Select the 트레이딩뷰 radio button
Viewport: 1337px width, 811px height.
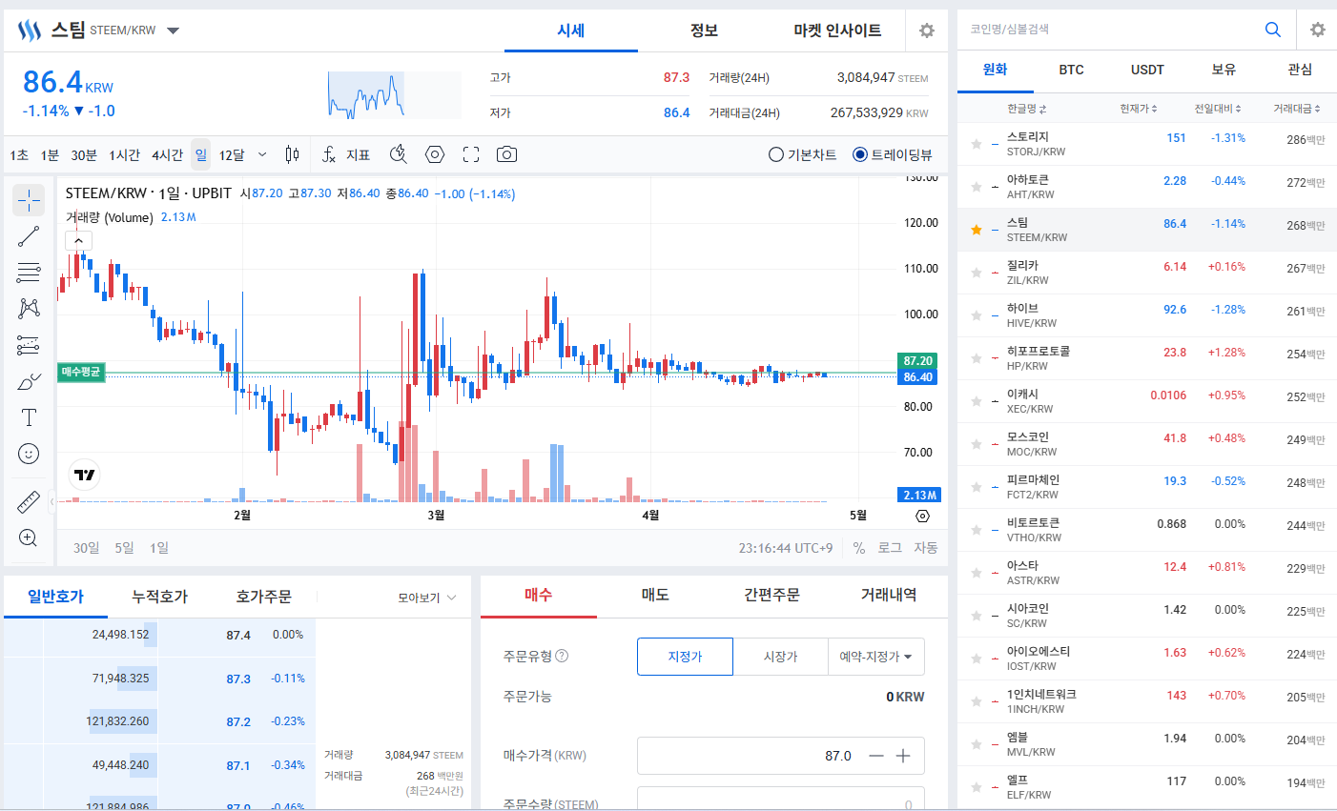[x=860, y=154]
